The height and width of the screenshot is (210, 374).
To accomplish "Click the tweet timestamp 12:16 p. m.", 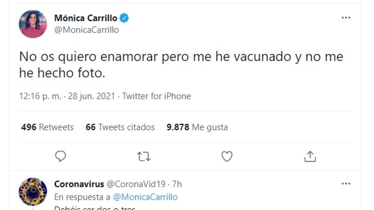I will 40,96.
